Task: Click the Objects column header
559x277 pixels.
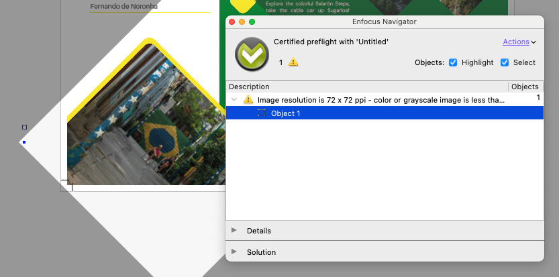Action: 525,87
